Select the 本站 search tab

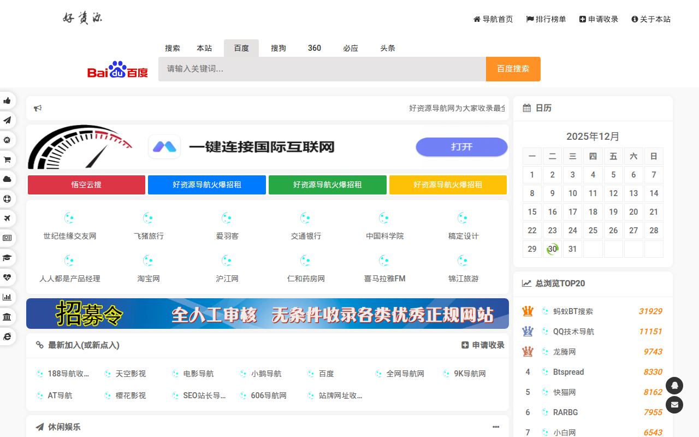204,48
